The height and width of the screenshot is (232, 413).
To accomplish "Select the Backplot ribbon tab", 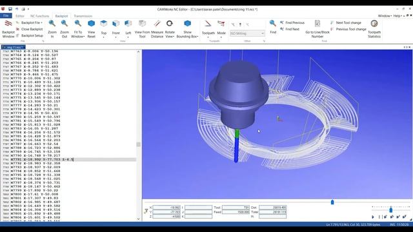I will (x=61, y=16).
